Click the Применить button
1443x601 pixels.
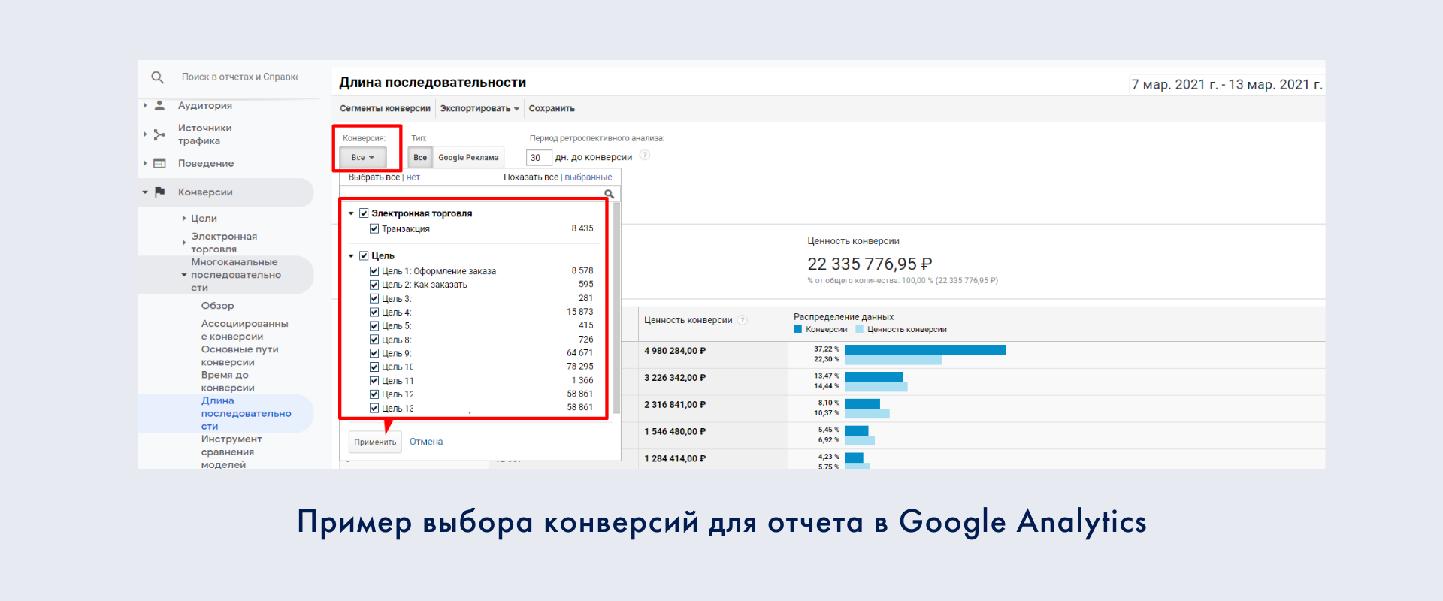tap(375, 442)
